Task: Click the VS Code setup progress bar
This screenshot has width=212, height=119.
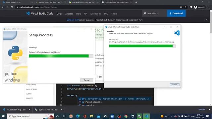Action: (142, 46)
